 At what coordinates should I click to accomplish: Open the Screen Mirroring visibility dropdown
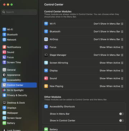pyautogui.click(x=111, y=63)
